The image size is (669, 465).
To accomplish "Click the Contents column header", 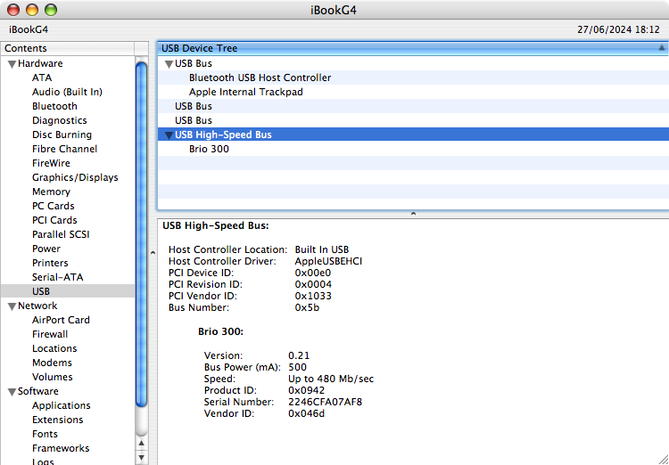I will pos(68,48).
